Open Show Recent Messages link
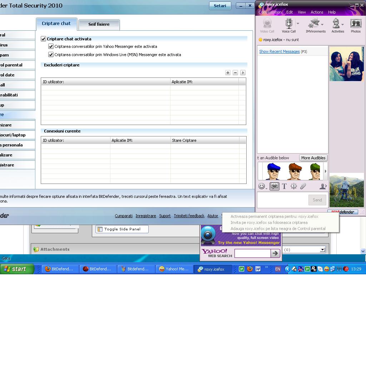The image size is (366, 380). coord(280,51)
